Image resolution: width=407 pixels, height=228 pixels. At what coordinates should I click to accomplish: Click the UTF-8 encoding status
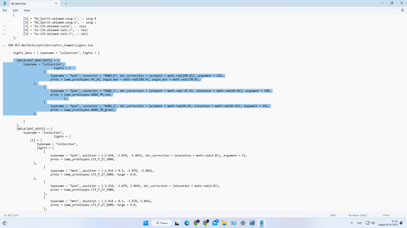[386, 215]
